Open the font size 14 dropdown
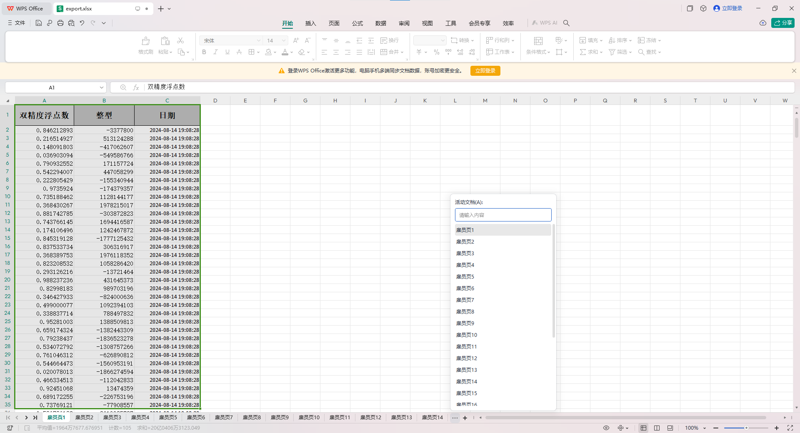The width and height of the screenshot is (800, 433). click(284, 40)
